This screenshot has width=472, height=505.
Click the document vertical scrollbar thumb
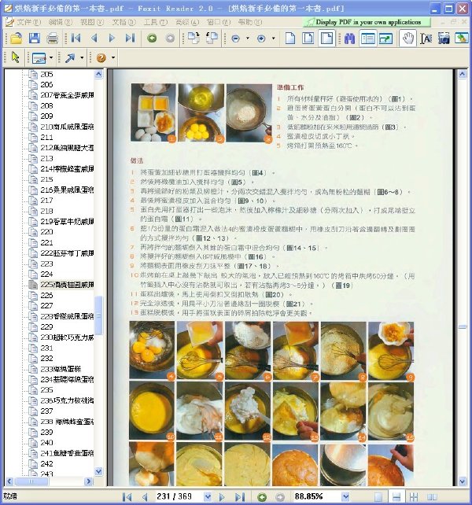pyautogui.click(x=463, y=327)
